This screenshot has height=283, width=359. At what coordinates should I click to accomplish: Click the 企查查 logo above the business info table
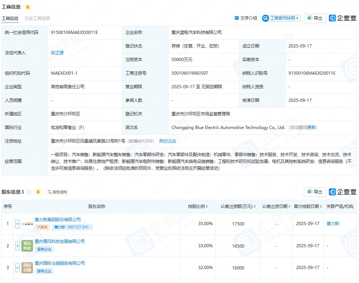[x=343, y=18]
